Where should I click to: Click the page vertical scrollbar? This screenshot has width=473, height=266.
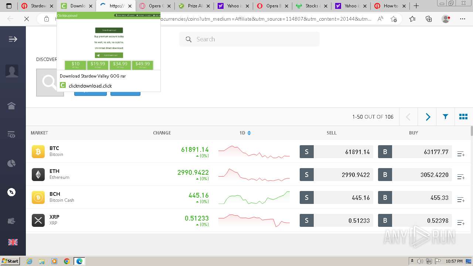[x=471, y=131]
